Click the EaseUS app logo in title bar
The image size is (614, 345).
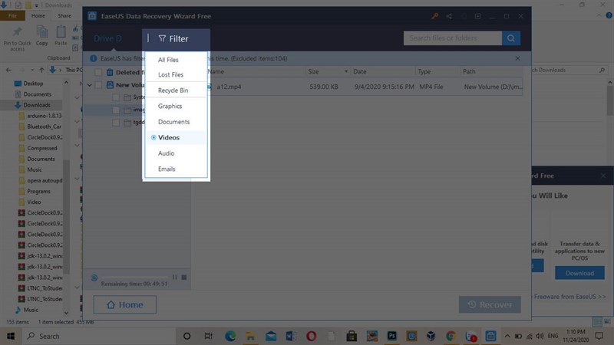click(92, 16)
